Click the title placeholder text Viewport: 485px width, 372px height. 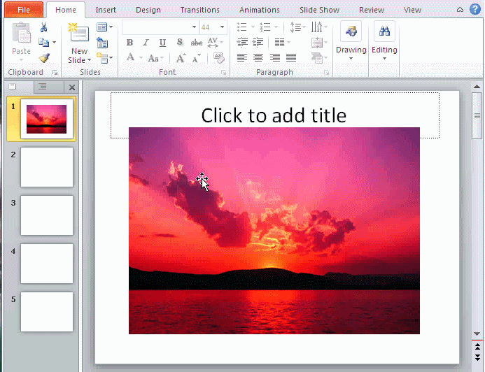[x=274, y=115]
